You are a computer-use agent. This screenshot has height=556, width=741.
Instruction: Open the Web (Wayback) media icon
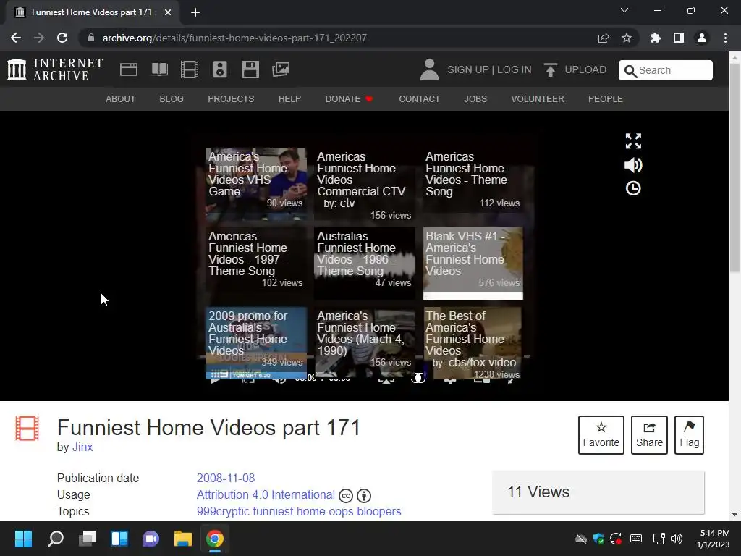tap(129, 69)
